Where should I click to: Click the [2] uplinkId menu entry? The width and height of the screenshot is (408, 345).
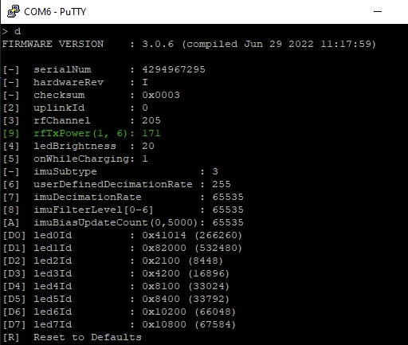(75, 108)
